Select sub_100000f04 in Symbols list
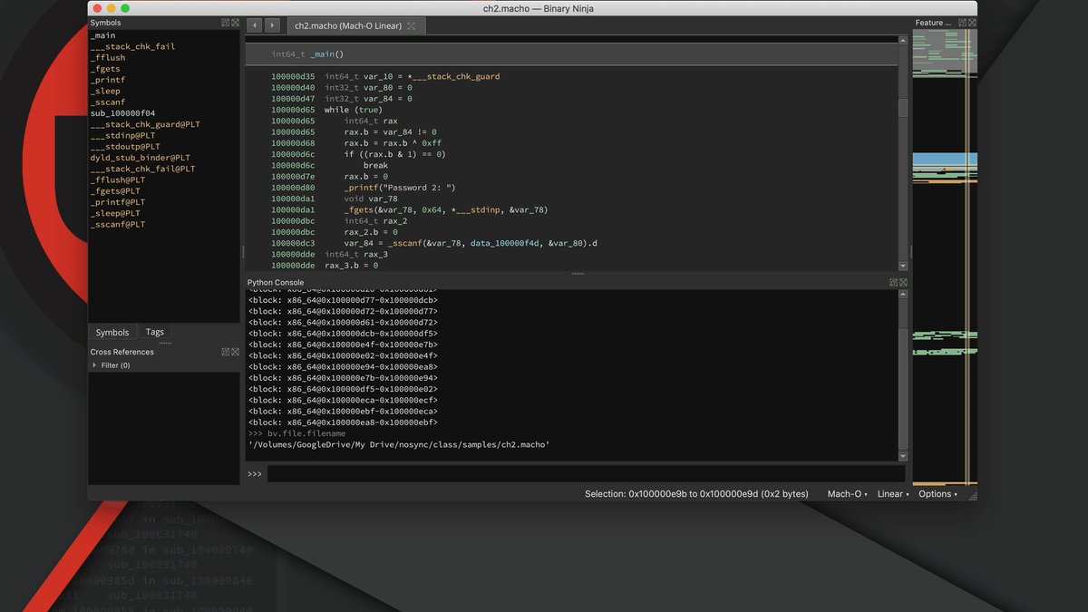The image size is (1088, 612). (122, 113)
